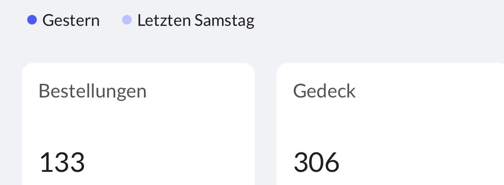
Task: Click the dark blue Gestern legend dot
Action: tap(32, 20)
